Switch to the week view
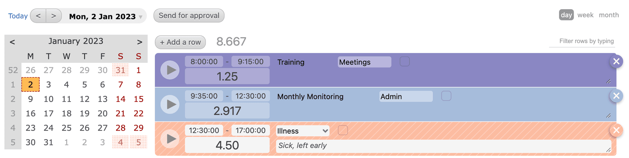Screen dimensions: 629x158 [x=585, y=15]
